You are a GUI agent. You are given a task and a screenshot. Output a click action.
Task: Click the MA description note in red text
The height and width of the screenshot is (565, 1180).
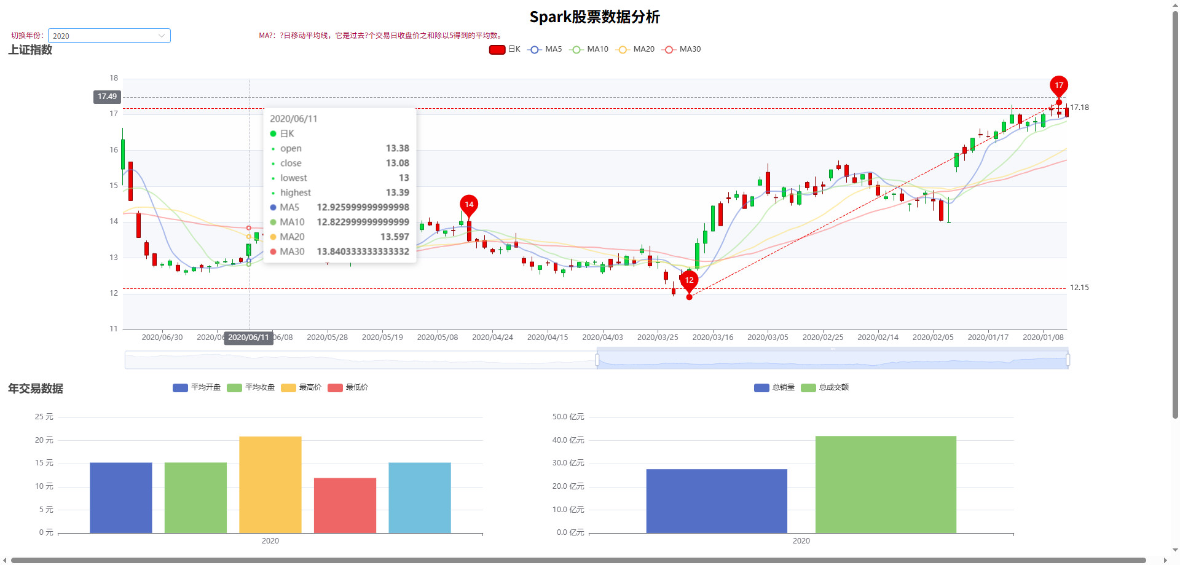click(x=381, y=36)
